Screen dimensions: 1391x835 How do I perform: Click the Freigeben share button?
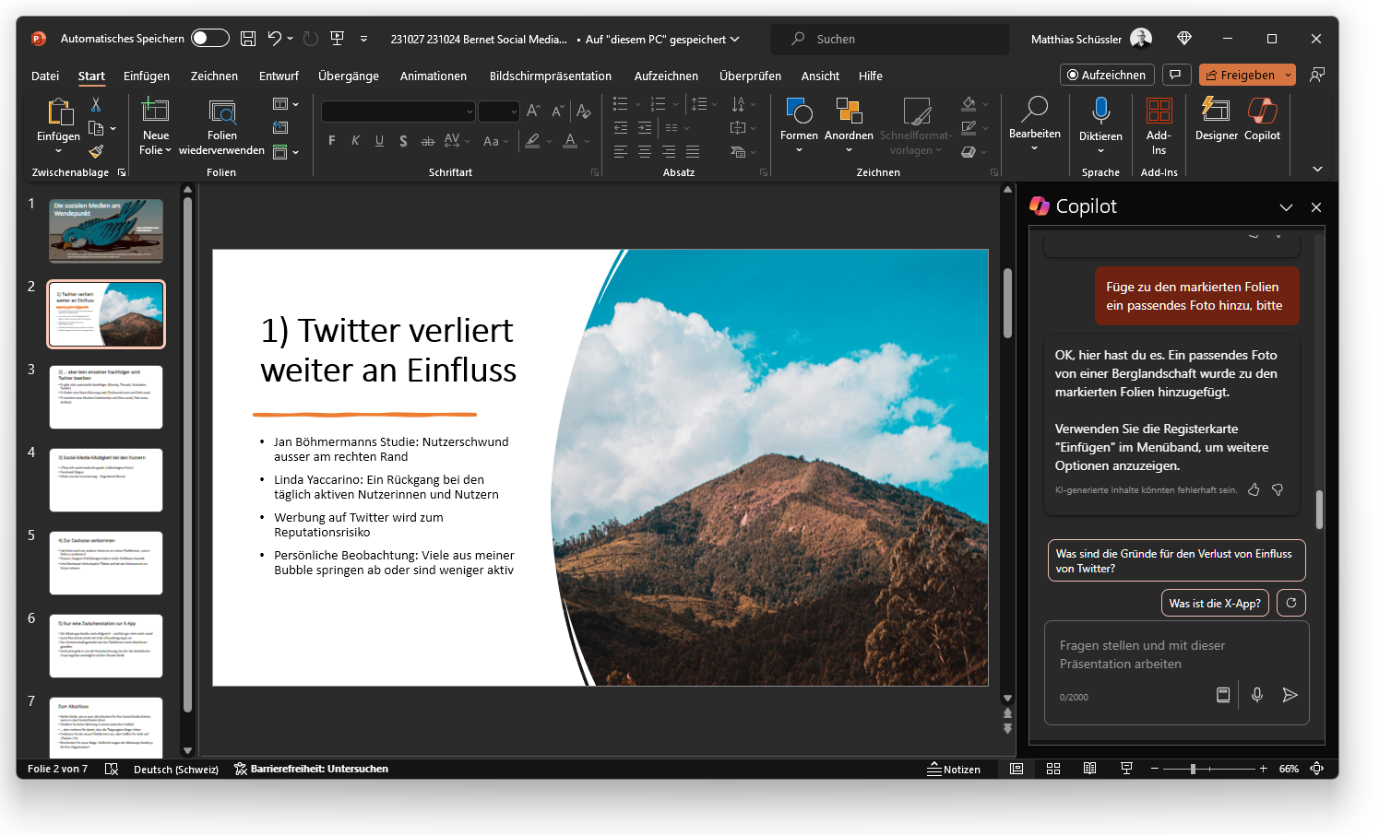1240,75
